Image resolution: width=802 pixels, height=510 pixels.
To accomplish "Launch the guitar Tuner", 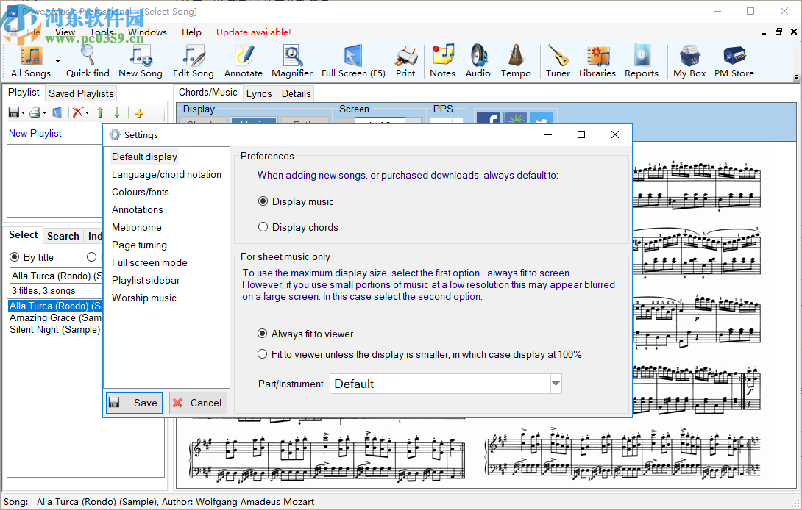I will 558,62.
